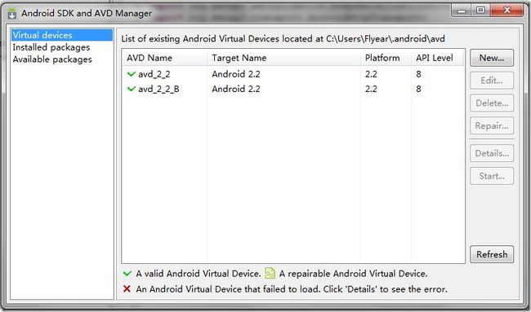The width and height of the screenshot is (531, 312).
Task: Sort by the AVD Name column header
Action: pos(164,58)
